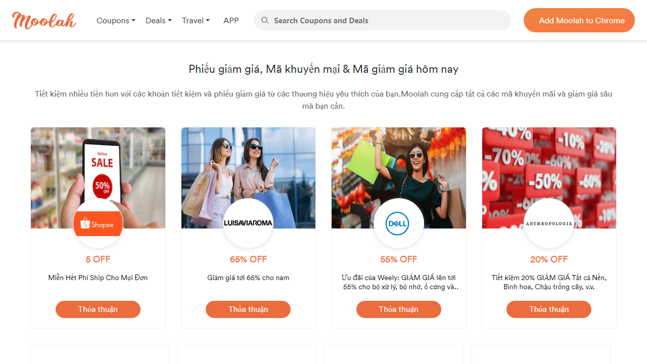Select the Shopee brand logo
This screenshot has height=364, width=647.
click(98, 223)
